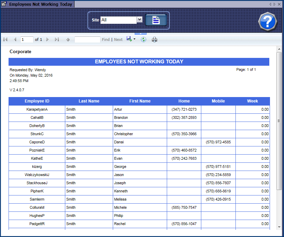Refresh the report

click(144, 39)
